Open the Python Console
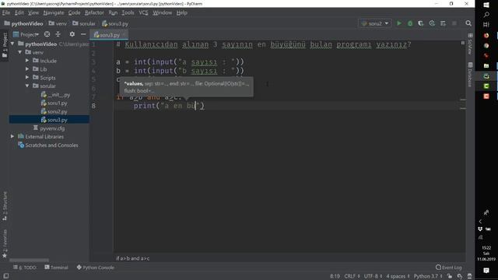Screen dimensions: 498x280 [x=95, y=268]
